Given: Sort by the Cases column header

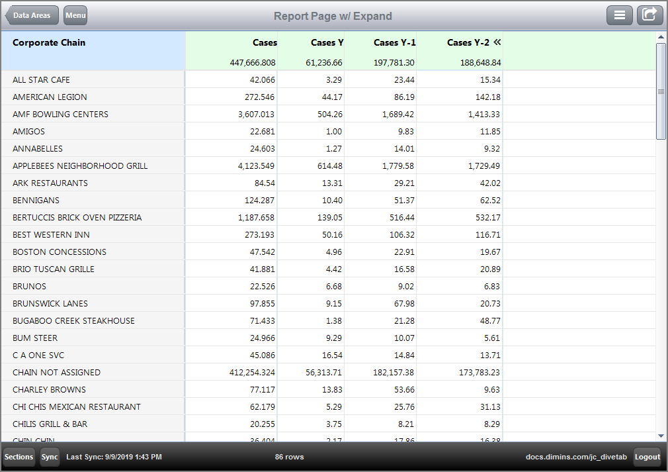Looking at the screenshot, I should pos(265,42).
